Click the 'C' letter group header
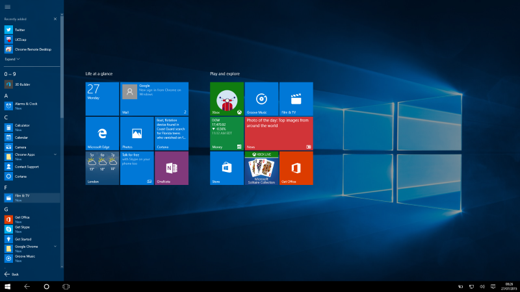The width and height of the screenshot is (520, 292). 6,117
